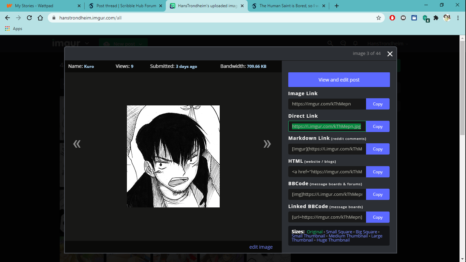Screen dimensions: 466x262
Task: Select Huge Thumbnail size option
Action: pos(333,240)
